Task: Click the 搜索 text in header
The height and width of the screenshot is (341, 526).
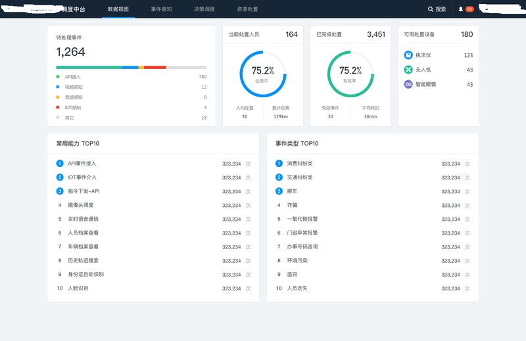Action: 441,9
